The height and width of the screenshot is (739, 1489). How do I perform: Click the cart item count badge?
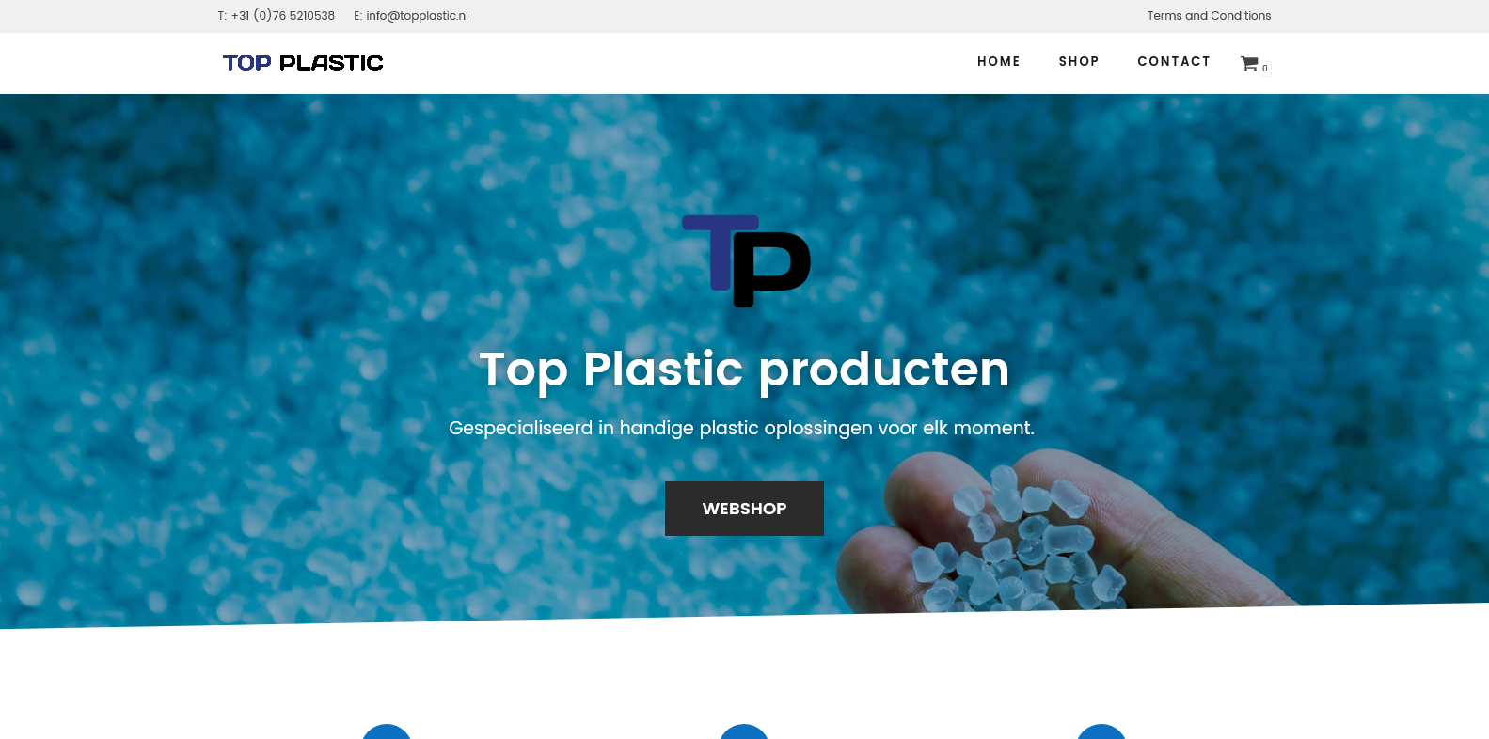point(1265,69)
